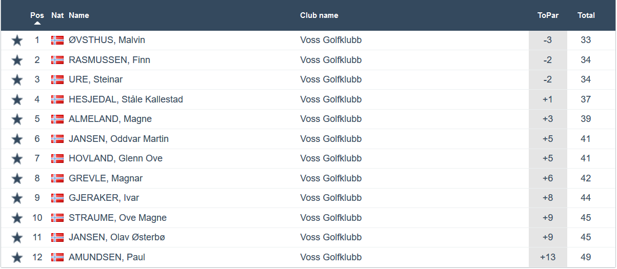617x269 pixels.
Task: Open player JANSEN, Oddvar Martin
Action: [118, 139]
